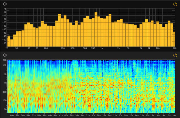Click the -30 dB level label
Viewport: 180px width, 118px height.
(4, 26)
